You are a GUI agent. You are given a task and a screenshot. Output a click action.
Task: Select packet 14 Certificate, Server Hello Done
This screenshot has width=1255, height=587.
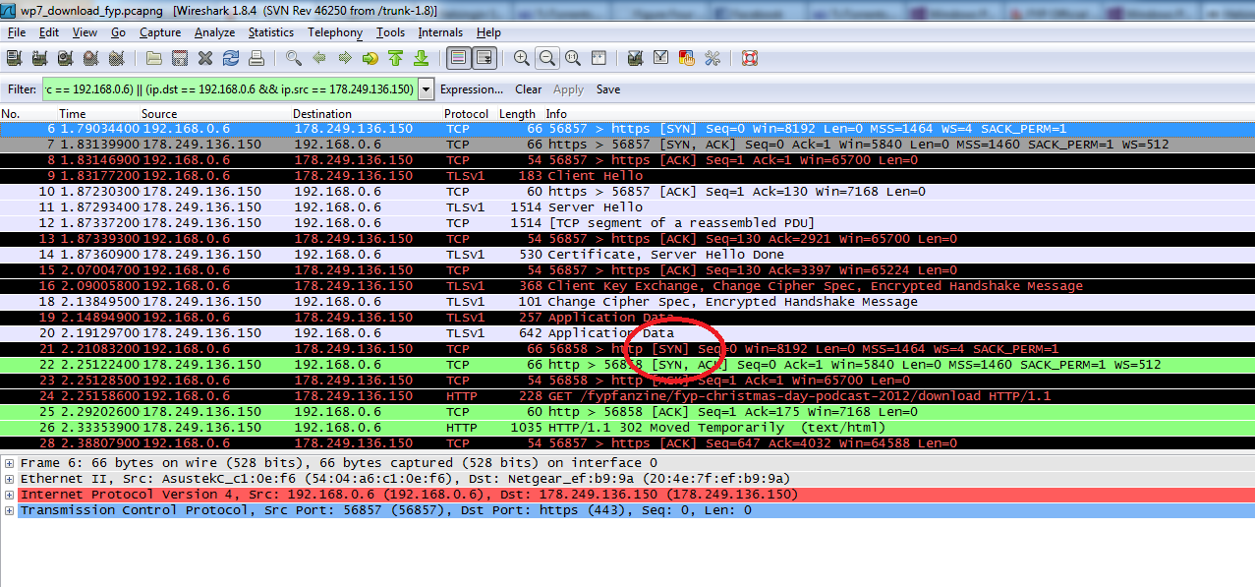[x=627, y=255]
